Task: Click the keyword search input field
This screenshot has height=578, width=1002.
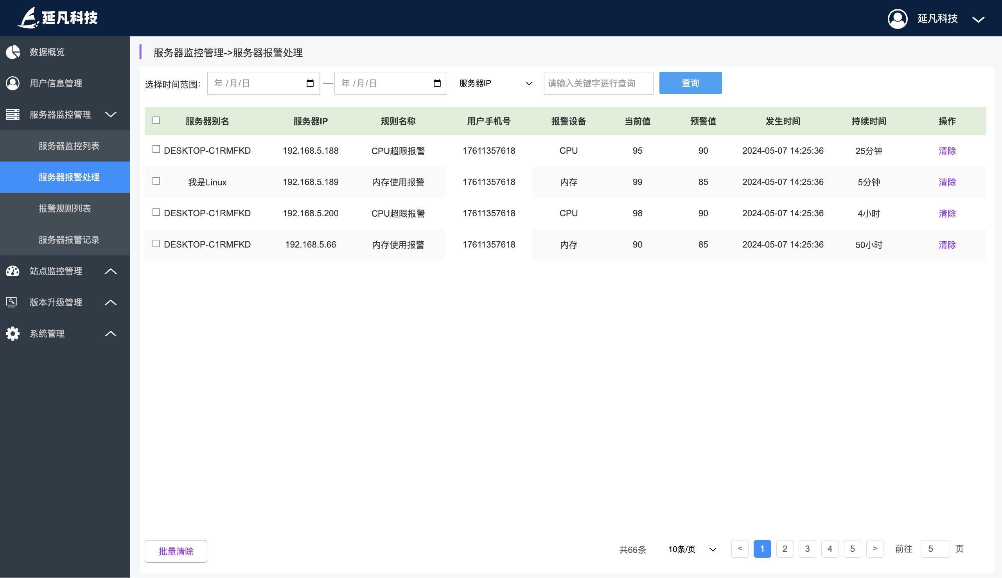Action: (598, 83)
